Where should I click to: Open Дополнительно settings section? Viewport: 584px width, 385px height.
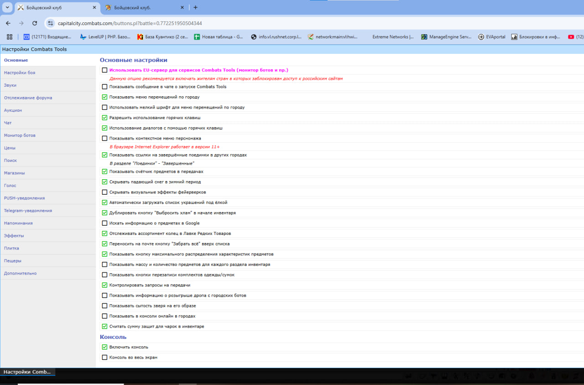point(48,273)
